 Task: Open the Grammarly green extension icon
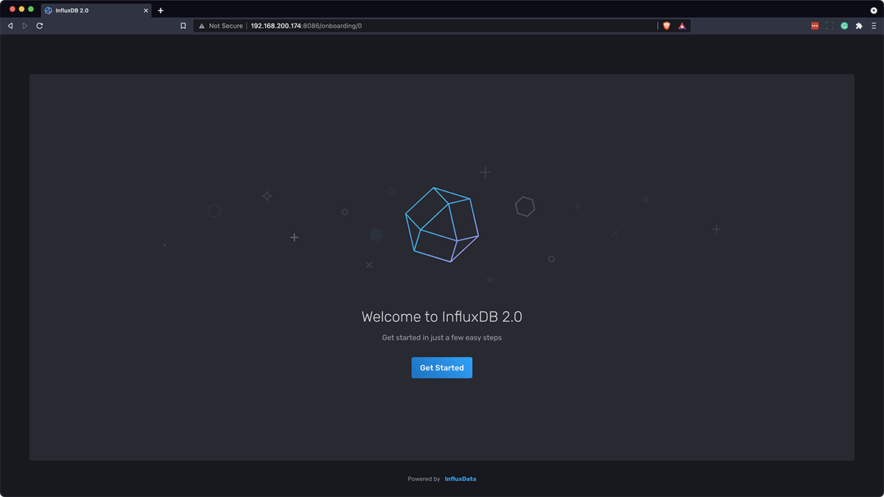click(844, 26)
